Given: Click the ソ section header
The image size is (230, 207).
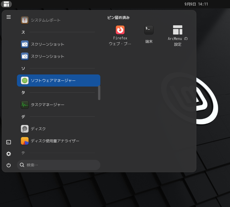Looking at the screenshot, I should pyautogui.click(x=23, y=68).
